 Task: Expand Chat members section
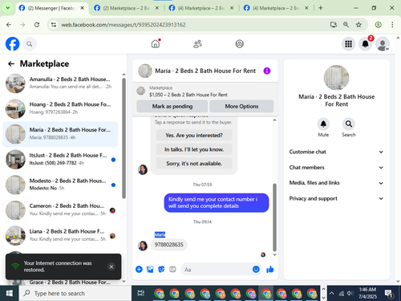click(336, 168)
